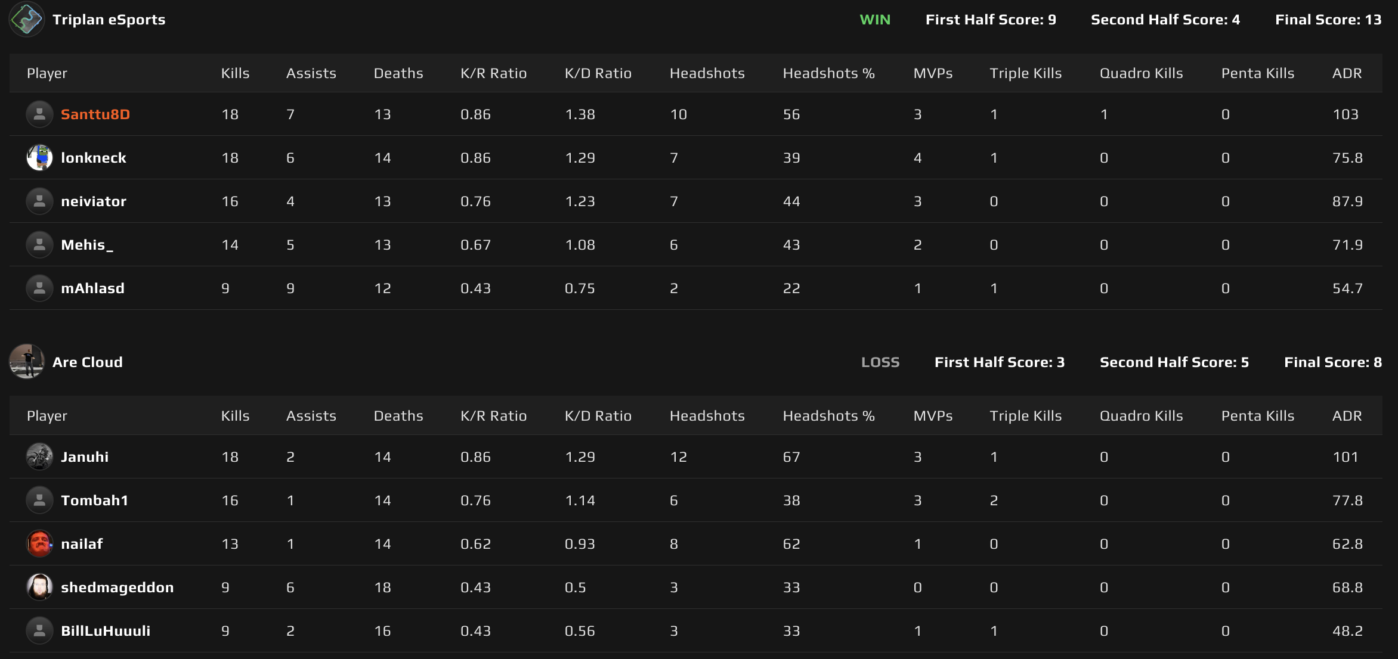Viewport: 1398px width, 659px height.
Task: Open mAhlasd's player profile name
Action: (92, 288)
